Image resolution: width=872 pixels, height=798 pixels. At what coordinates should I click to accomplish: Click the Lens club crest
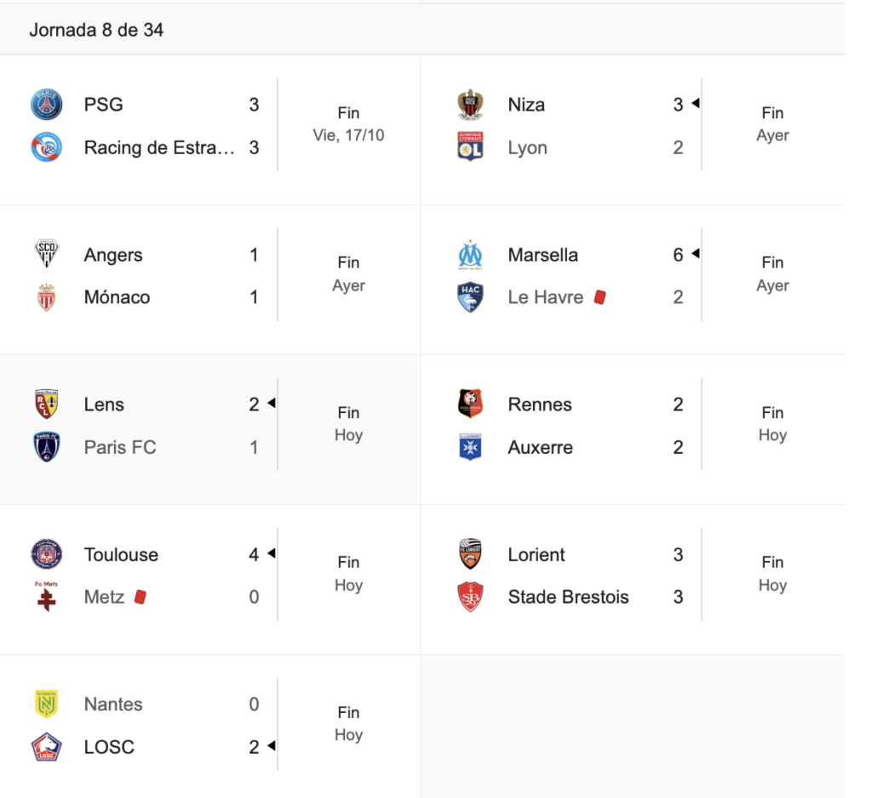[x=47, y=405]
